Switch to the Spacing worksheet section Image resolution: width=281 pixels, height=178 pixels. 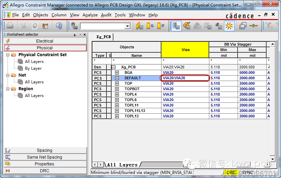coord(45,150)
